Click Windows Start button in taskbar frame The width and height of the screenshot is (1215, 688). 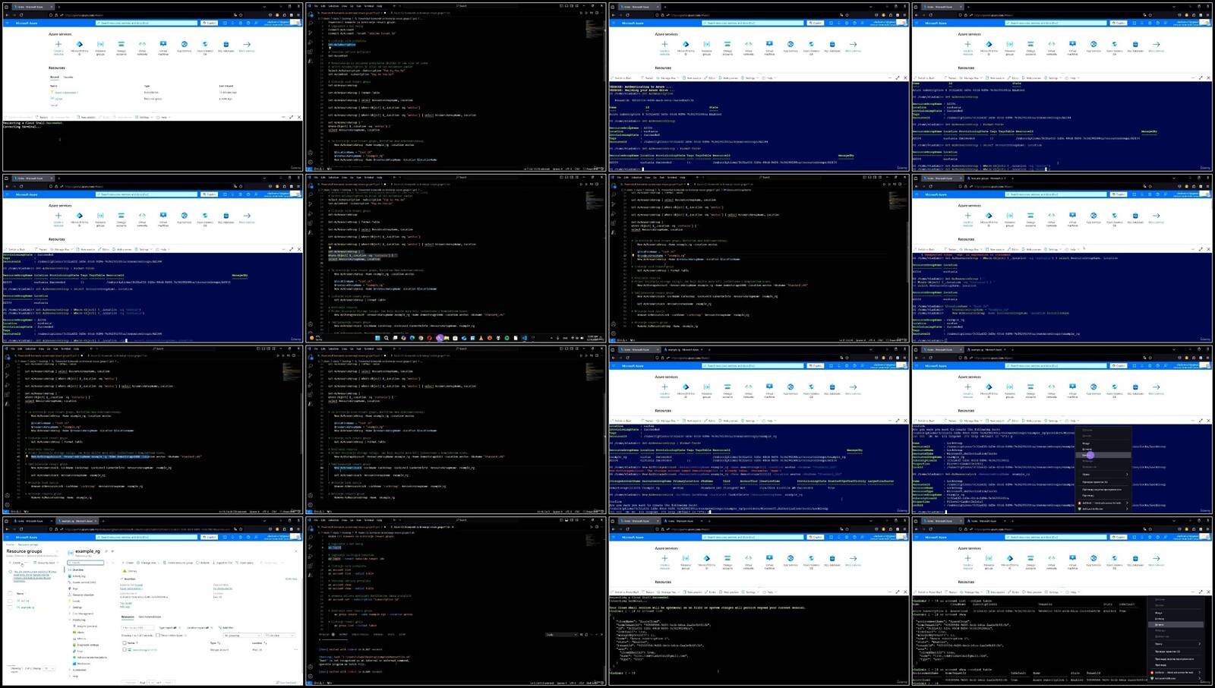pyautogui.click(x=377, y=338)
